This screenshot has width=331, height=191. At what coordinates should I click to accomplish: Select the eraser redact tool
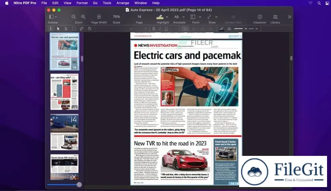[82, 28]
